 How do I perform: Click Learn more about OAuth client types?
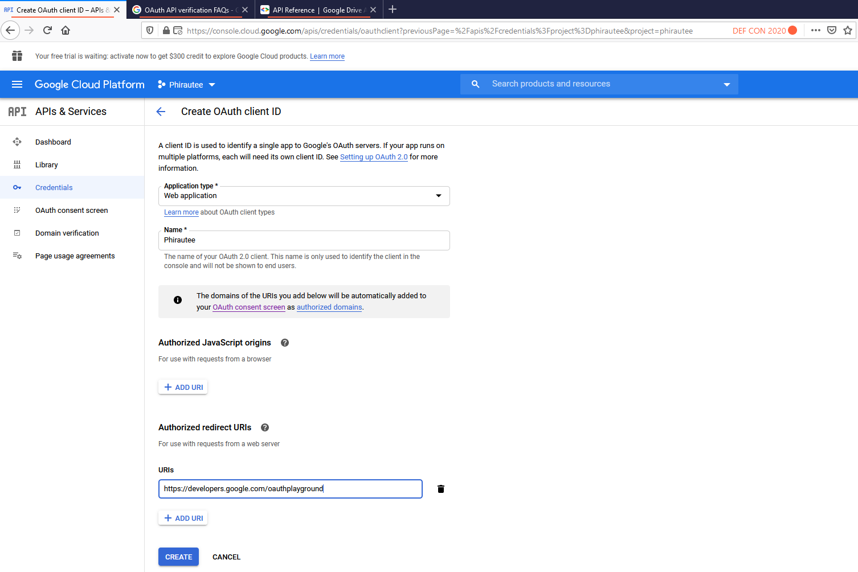pos(181,212)
